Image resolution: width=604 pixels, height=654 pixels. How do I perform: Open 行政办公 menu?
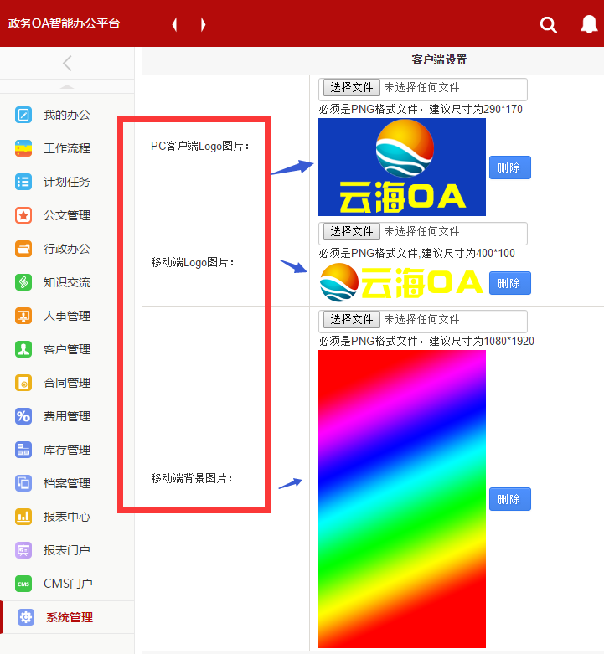67,249
